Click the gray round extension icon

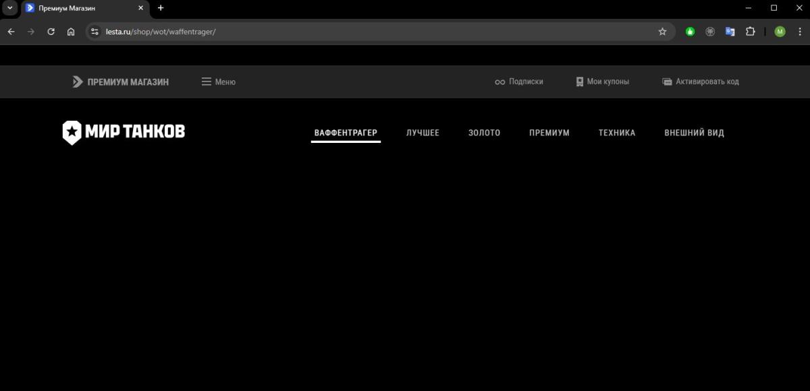coord(710,32)
